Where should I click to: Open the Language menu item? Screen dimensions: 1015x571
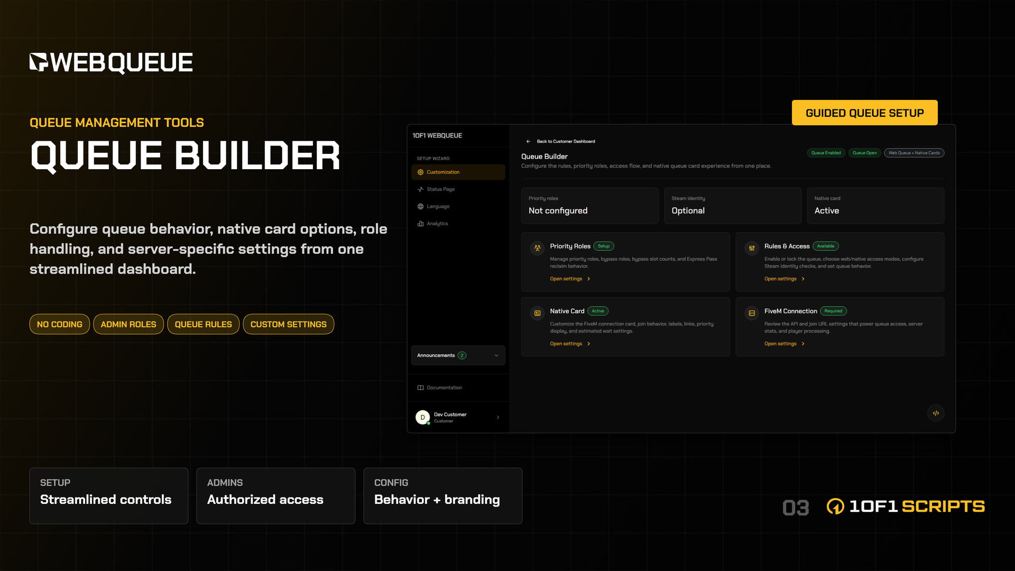click(458, 207)
